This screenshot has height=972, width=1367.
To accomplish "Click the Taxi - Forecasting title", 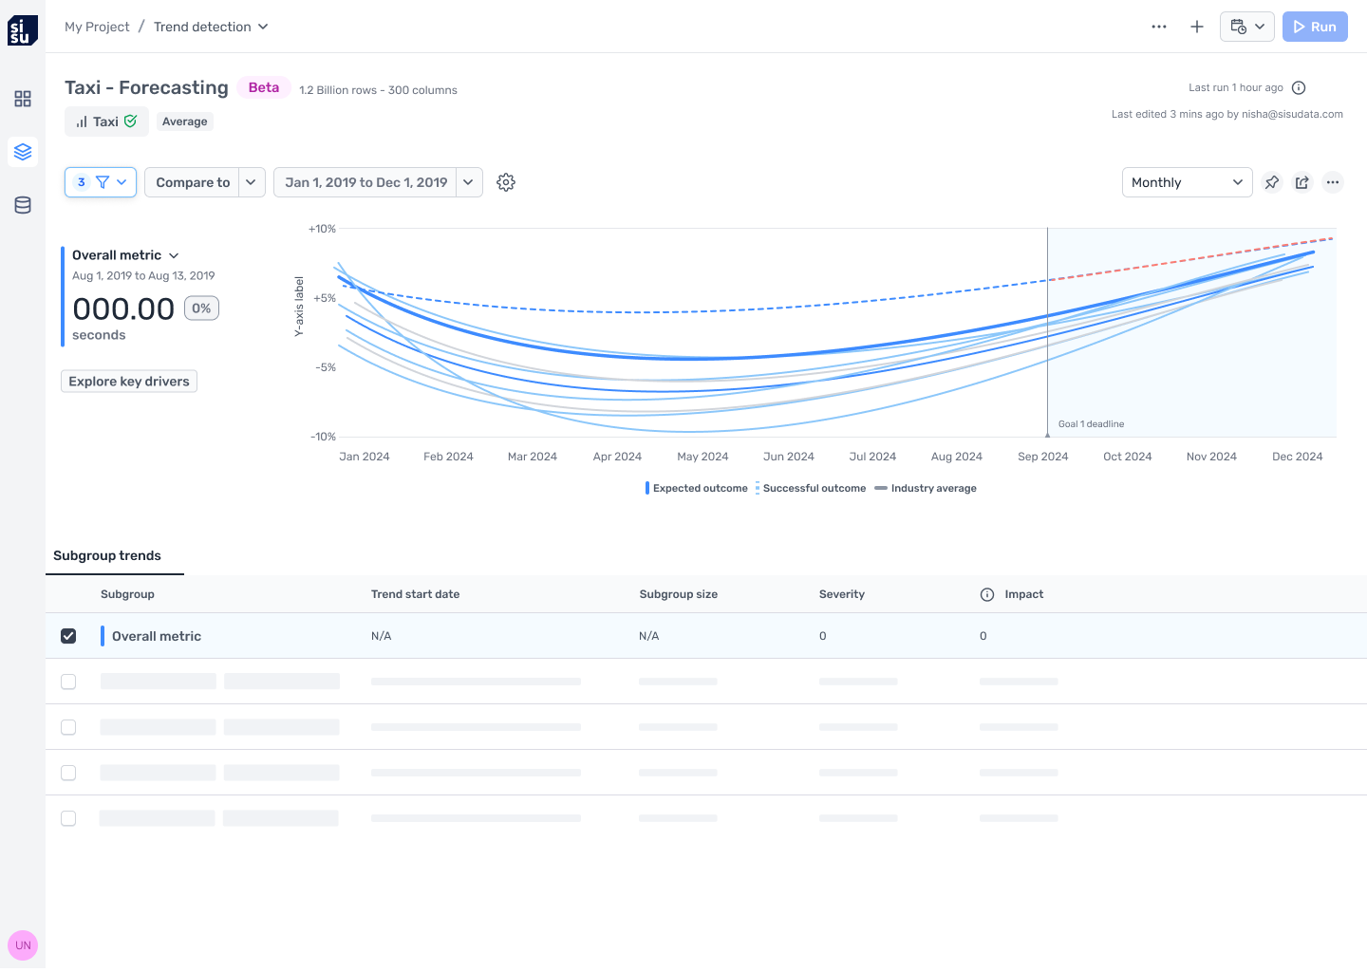I will pos(146,87).
